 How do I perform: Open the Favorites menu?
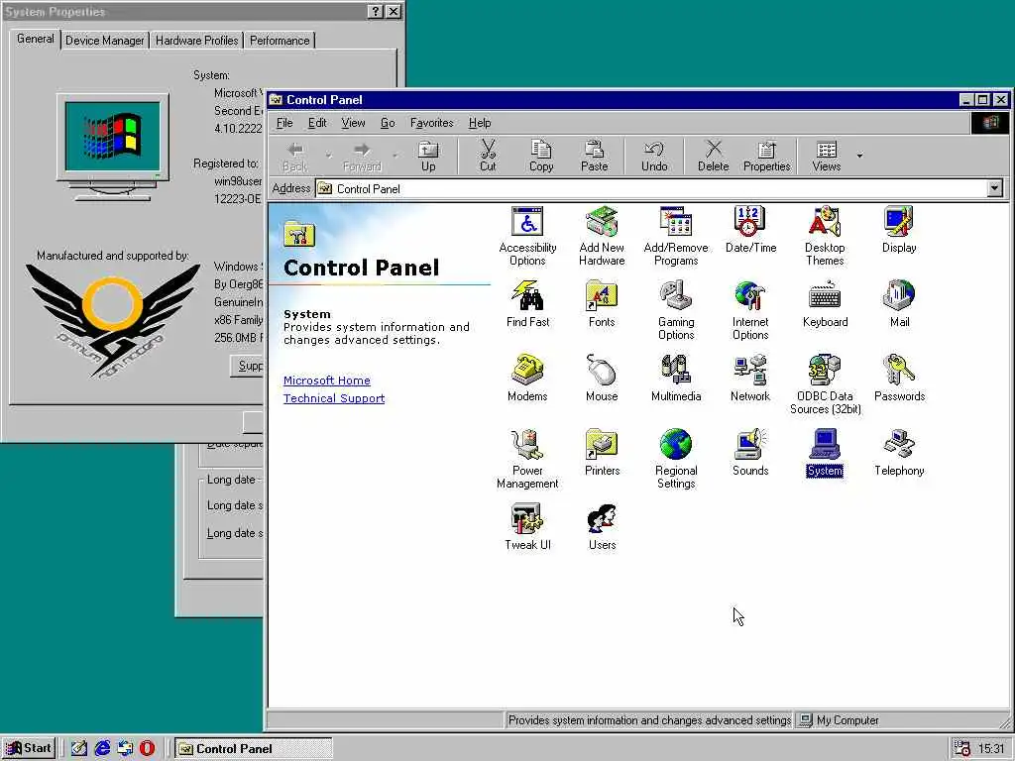431,123
